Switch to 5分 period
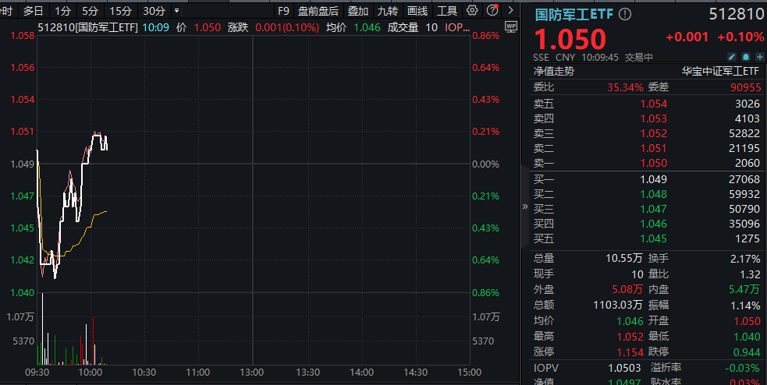This screenshot has height=385, width=767. click(x=90, y=11)
